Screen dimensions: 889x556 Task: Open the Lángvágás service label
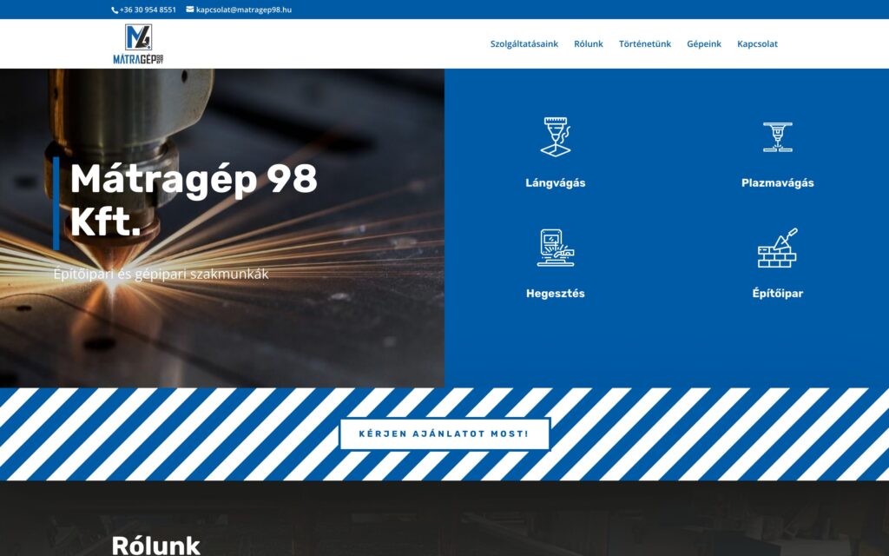555,182
